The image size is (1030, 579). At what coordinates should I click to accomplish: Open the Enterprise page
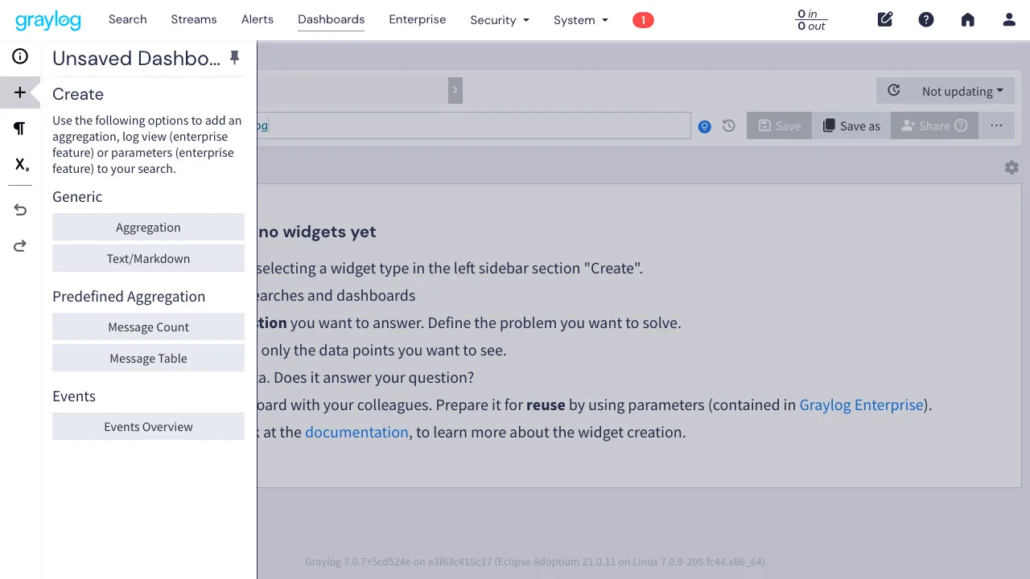pyautogui.click(x=418, y=19)
